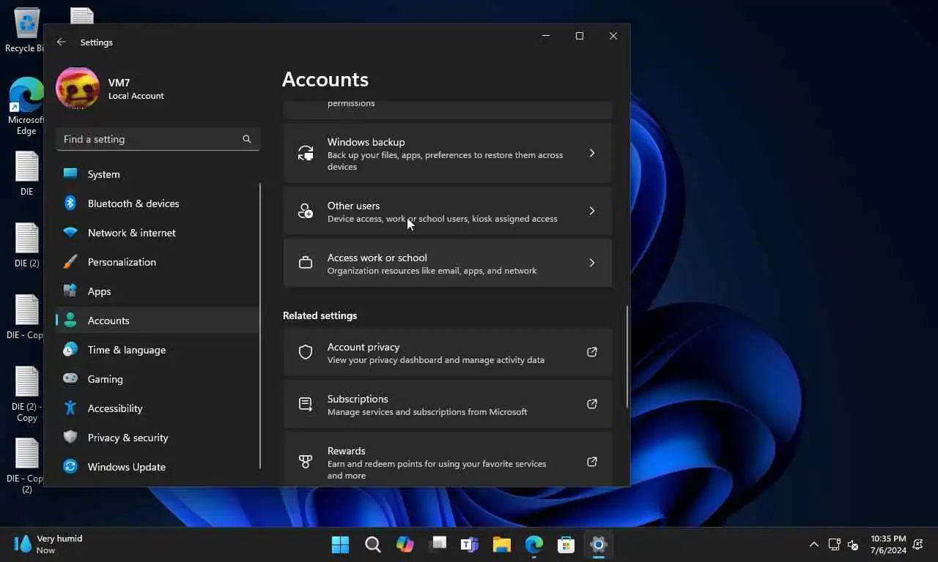938x562 pixels.
Task: Click the Subscriptions external link icon
Action: point(592,404)
